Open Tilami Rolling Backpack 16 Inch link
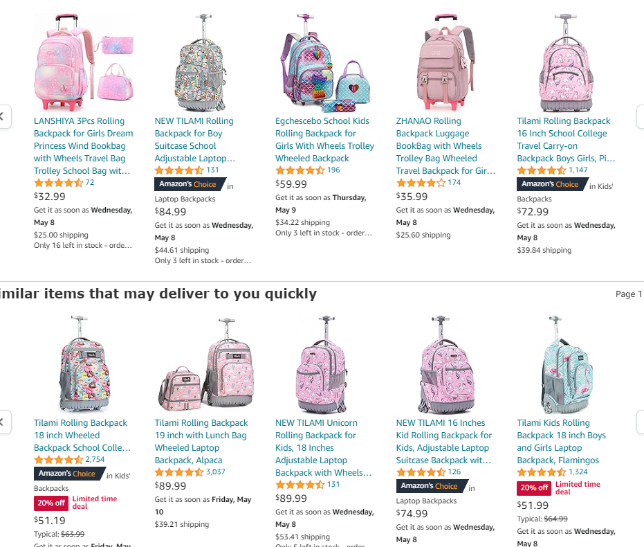The width and height of the screenshot is (644, 547). [x=566, y=140]
